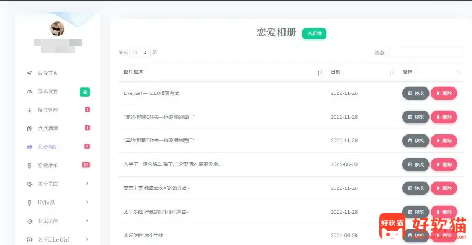Expand the 非法访问 chevron
The height and width of the screenshot is (245, 472).
(x=87, y=221)
